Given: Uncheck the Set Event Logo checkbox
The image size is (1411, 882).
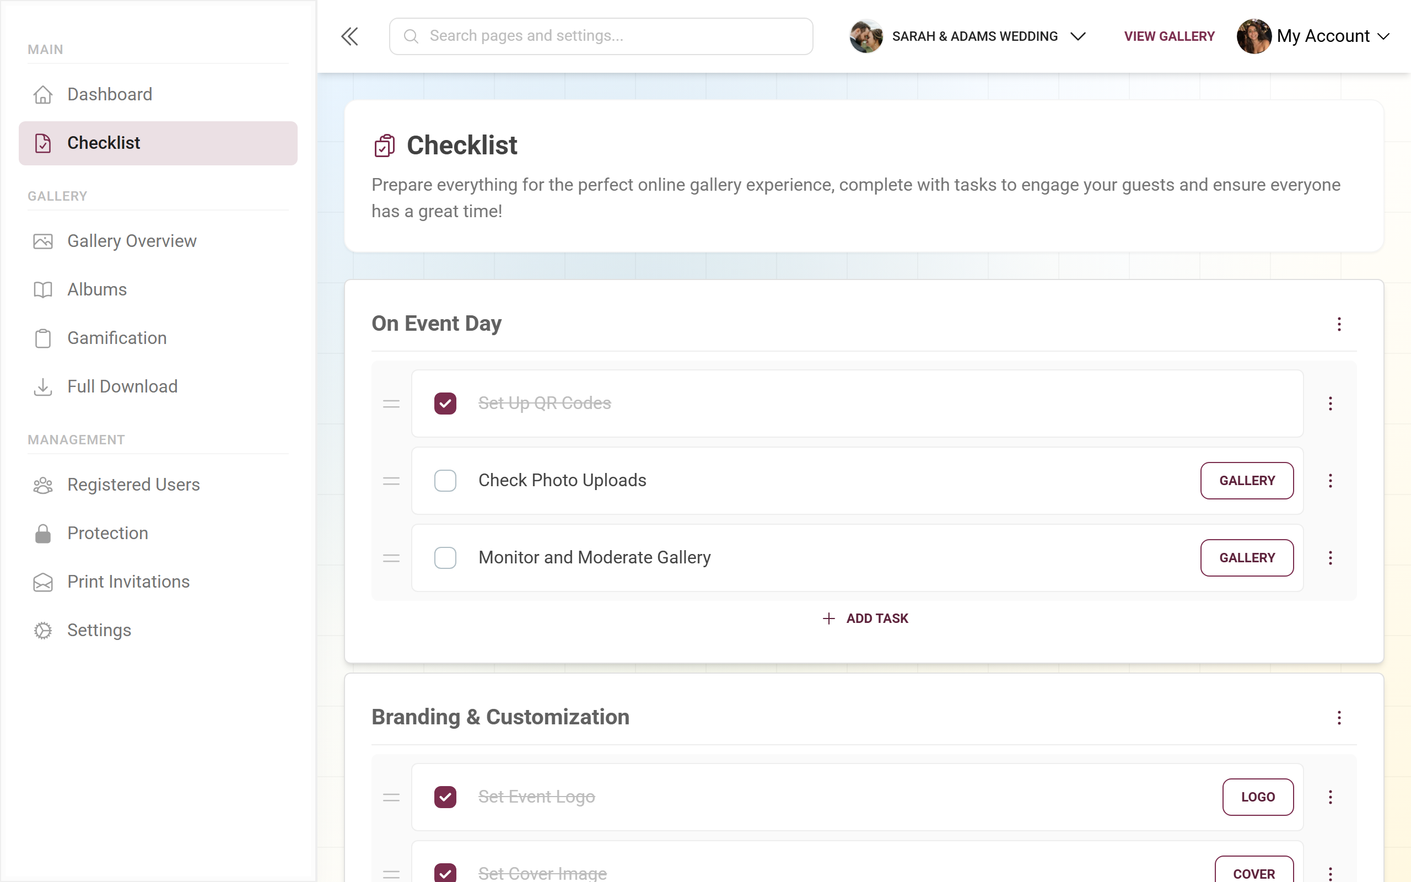Looking at the screenshot, I should tap(445, 798).
